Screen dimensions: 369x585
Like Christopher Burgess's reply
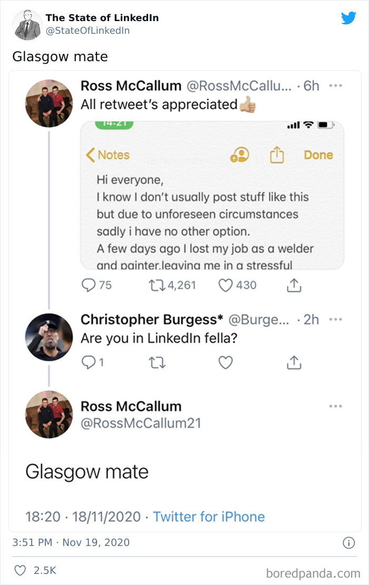[x=227, y=362]
